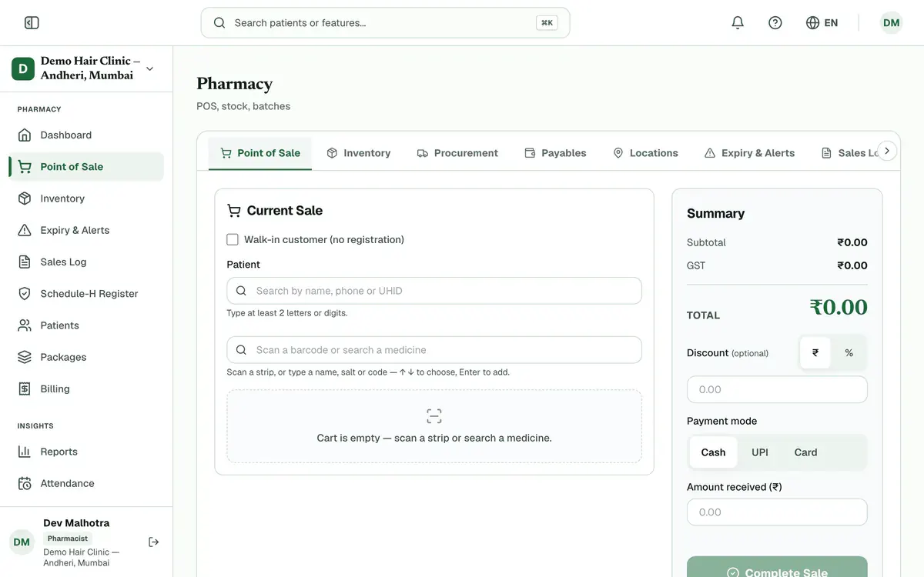Click the magnifier icon in the Patient field

[x=241, y=291]
